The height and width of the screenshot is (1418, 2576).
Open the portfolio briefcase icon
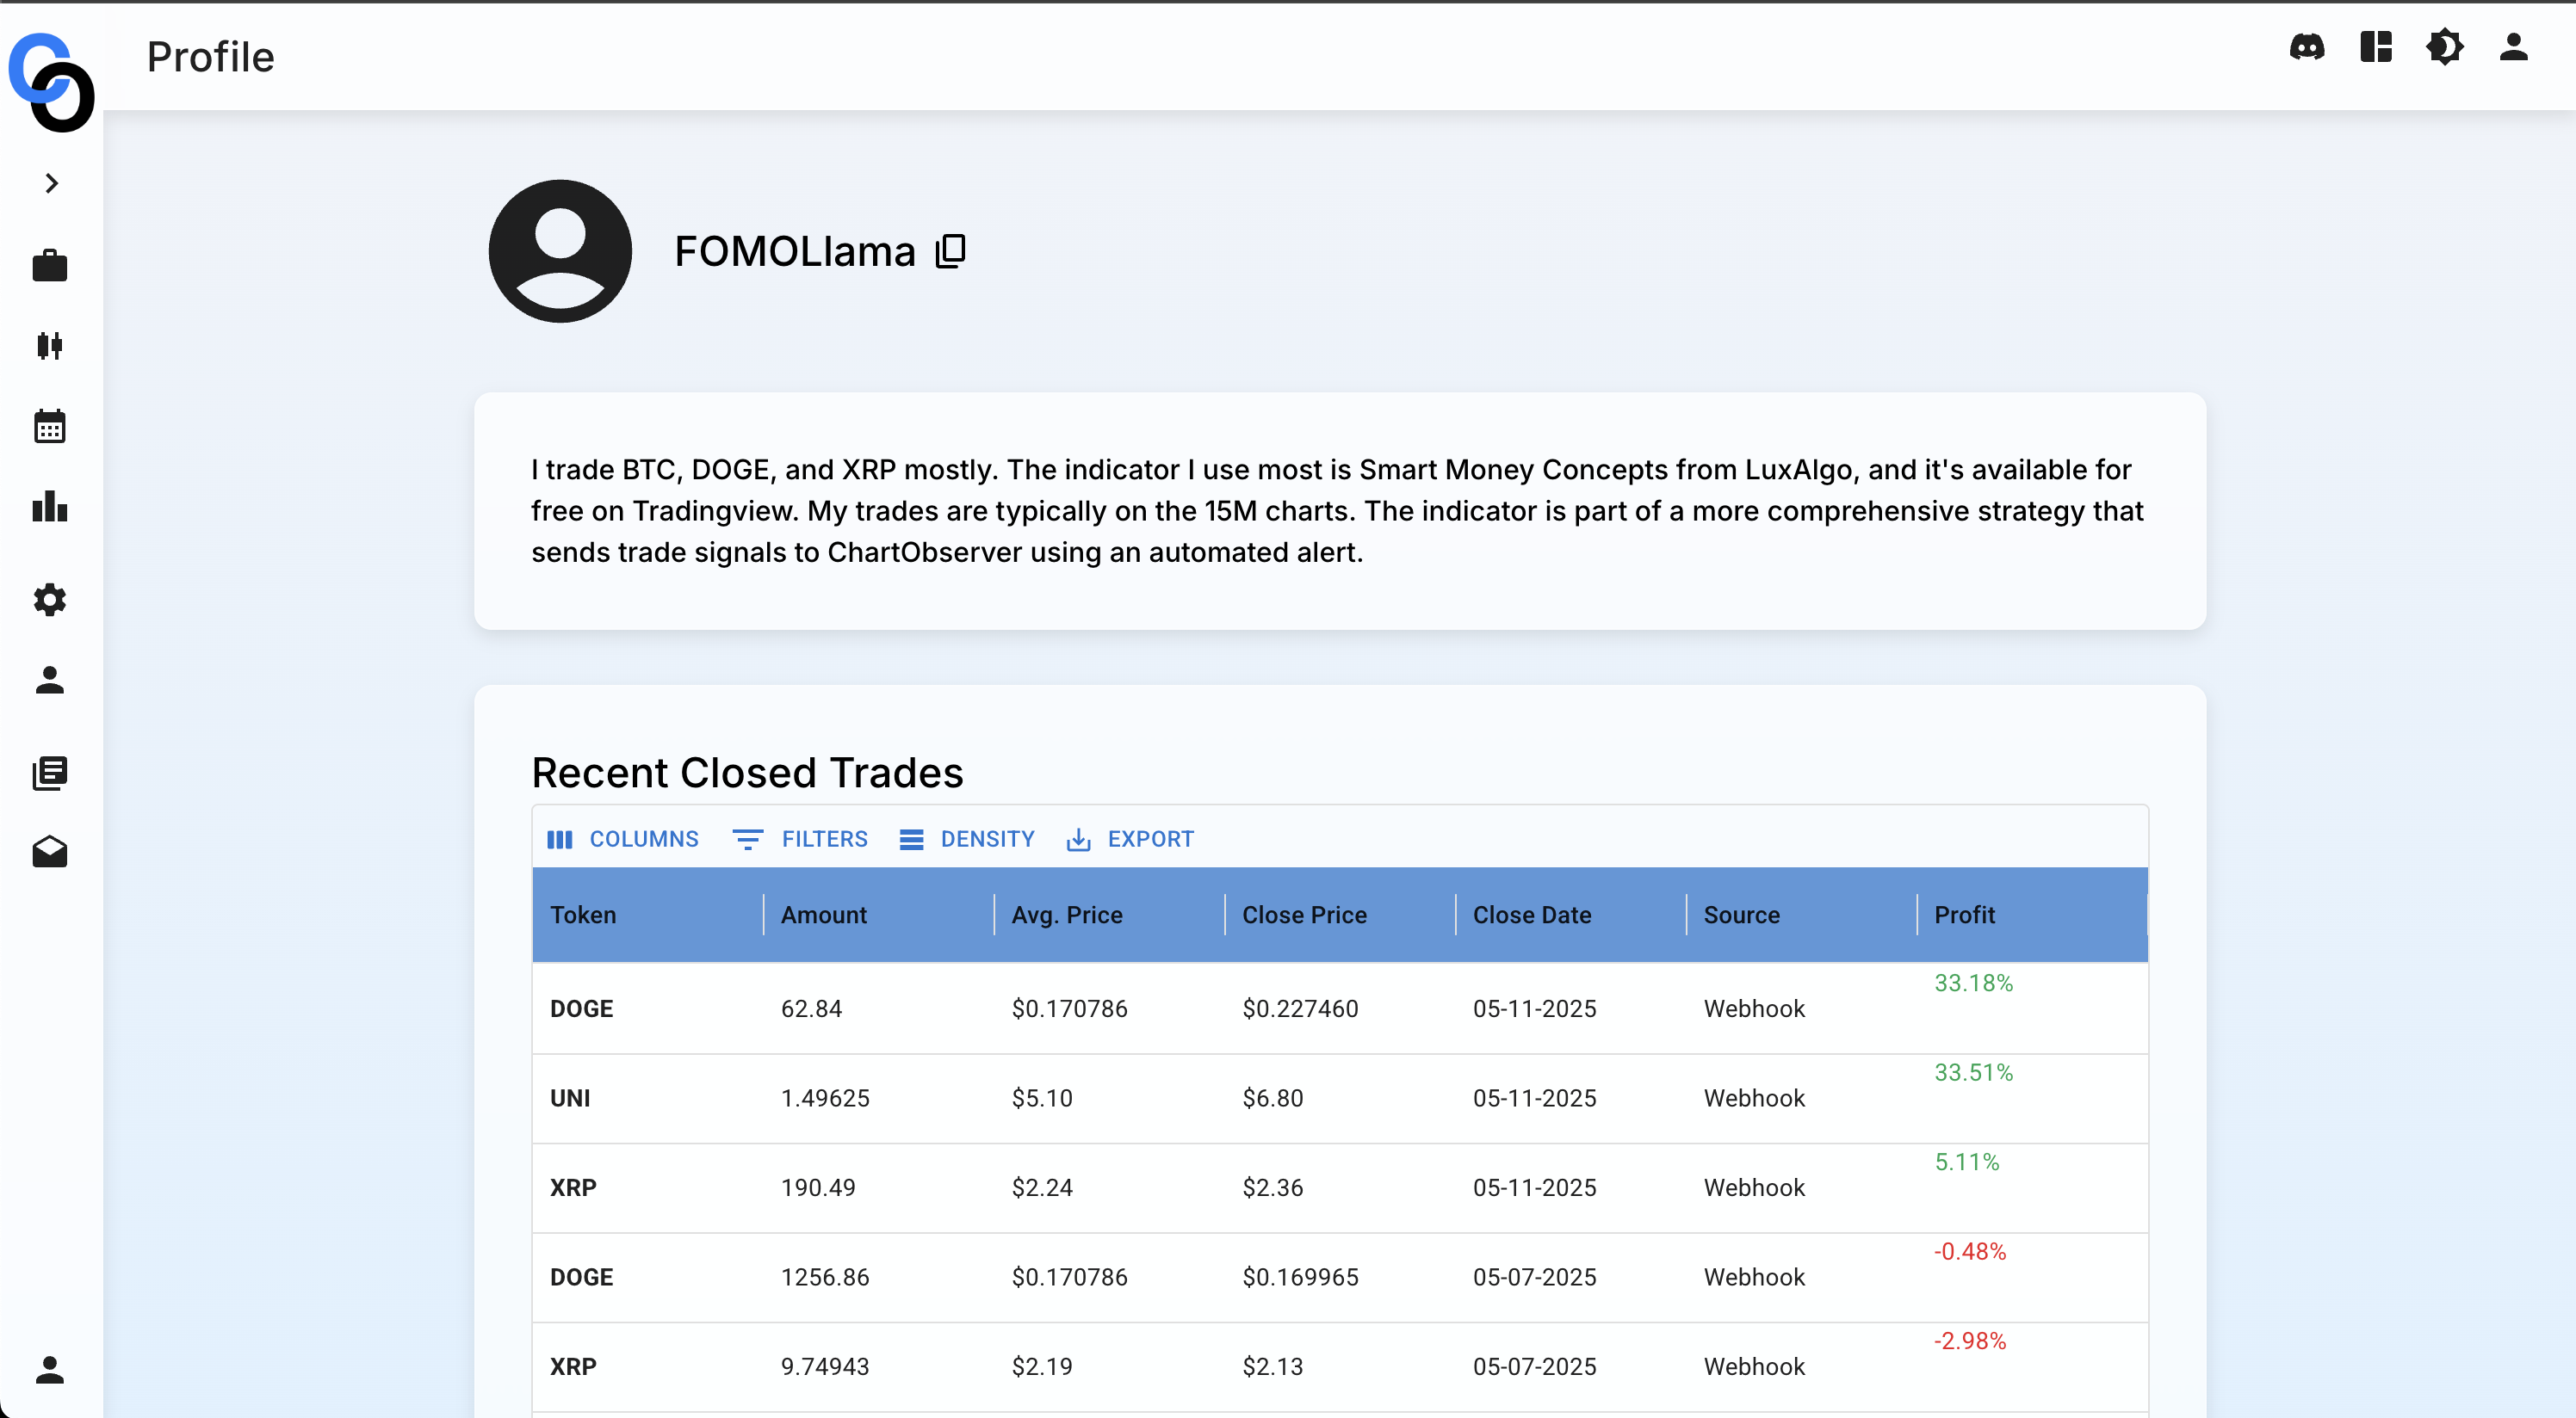(50, 266)
